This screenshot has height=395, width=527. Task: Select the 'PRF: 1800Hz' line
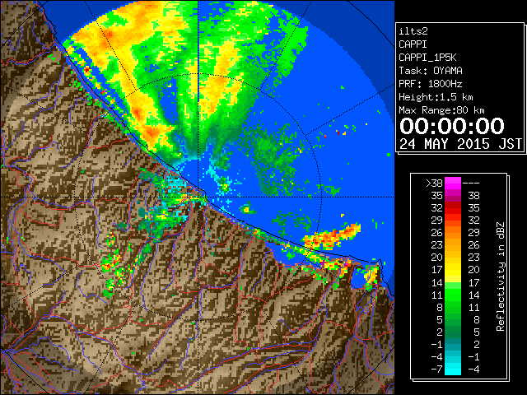(430, 84)
